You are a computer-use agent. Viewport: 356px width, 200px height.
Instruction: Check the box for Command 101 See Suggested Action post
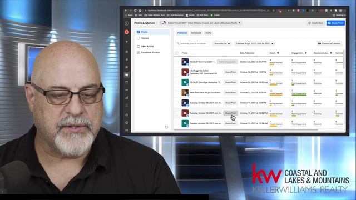[177, 72]
